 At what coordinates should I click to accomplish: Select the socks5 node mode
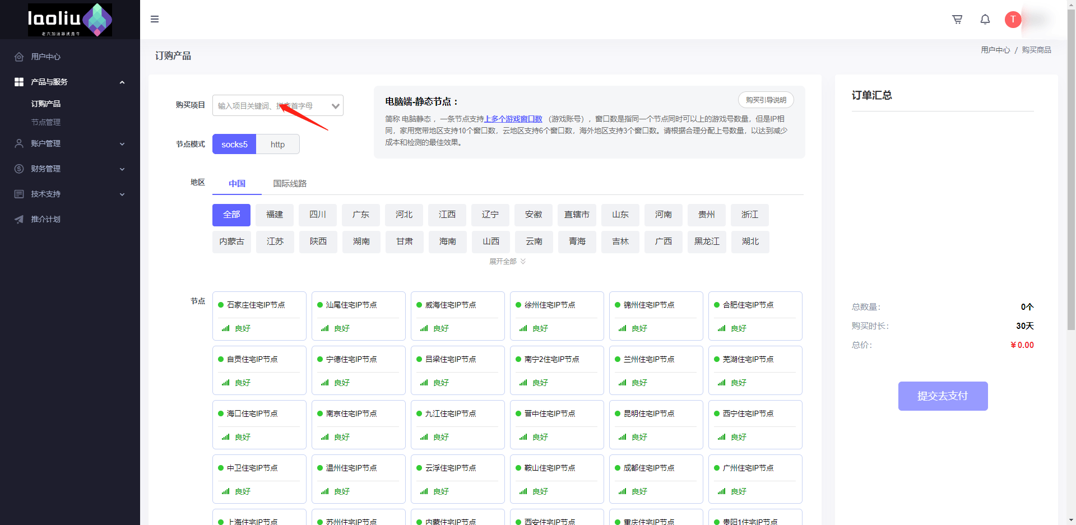234,144
